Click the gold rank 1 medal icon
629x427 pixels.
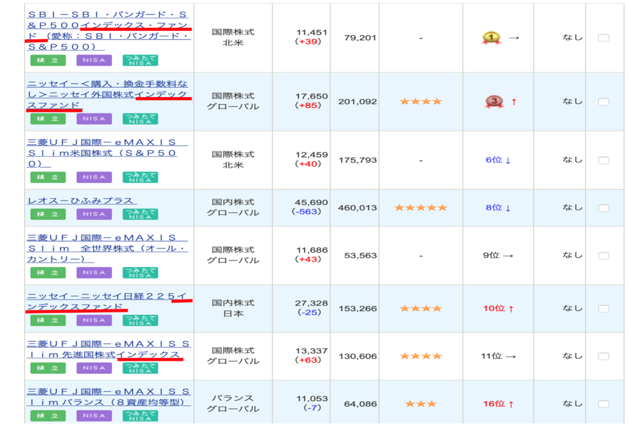tap(491, 37)
